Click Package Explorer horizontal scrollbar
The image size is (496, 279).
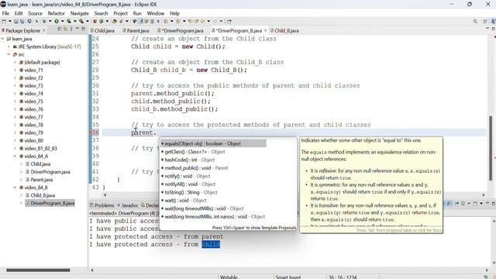point(38,270)
